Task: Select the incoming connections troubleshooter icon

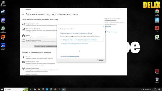Action: click(x=24, y=69)
